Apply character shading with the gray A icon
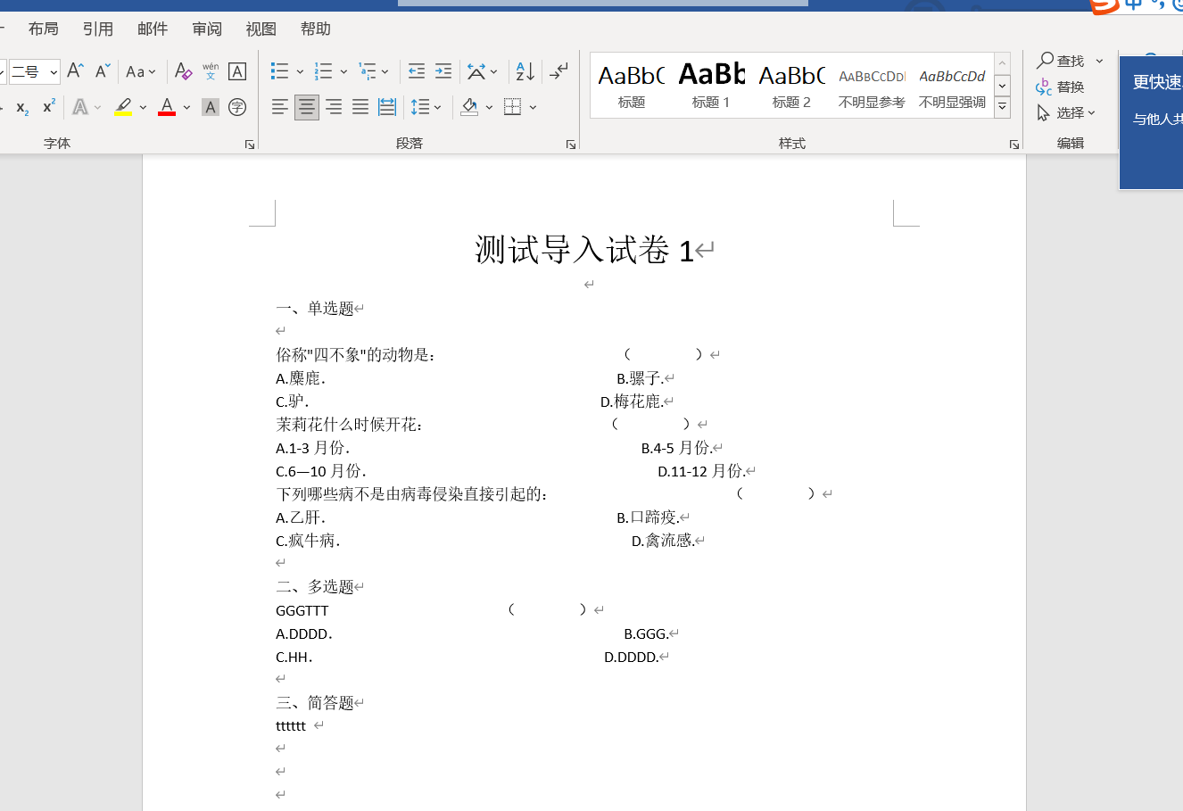This screenshot has width=1183, height=811. click(211, 107)
